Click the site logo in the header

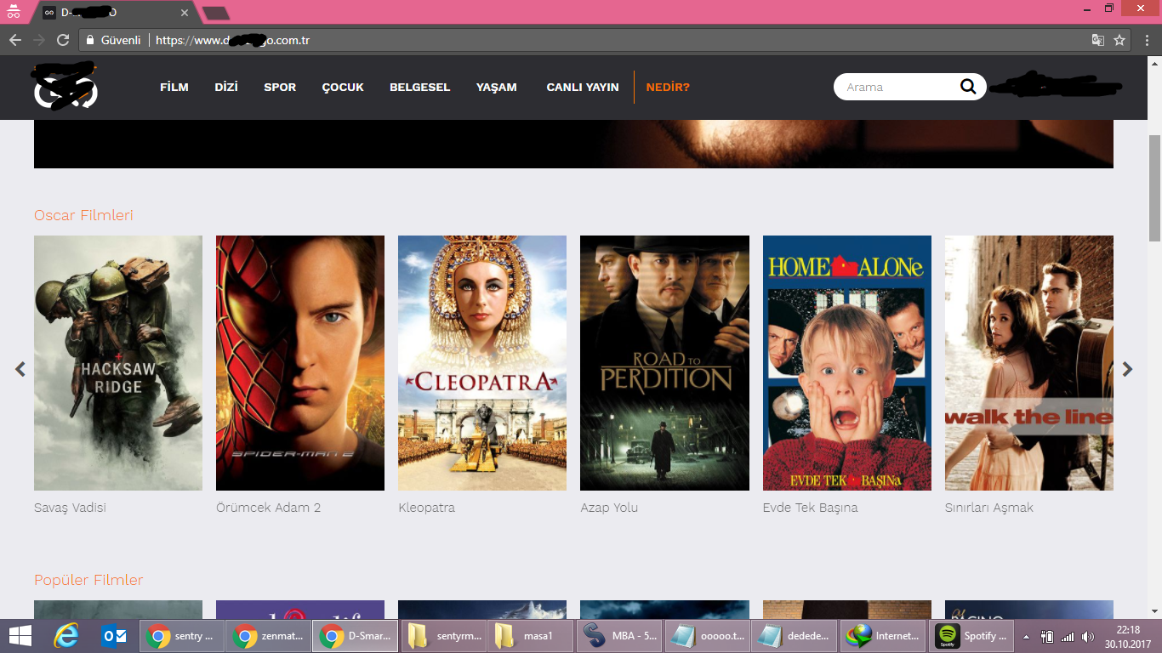(66, 87)
